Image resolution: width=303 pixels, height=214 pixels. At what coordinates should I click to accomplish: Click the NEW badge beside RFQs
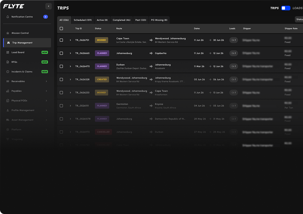point(45,62)
